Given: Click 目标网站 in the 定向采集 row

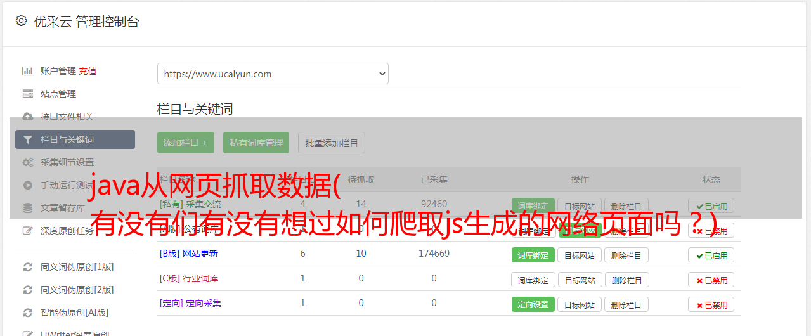Looking at the screenshot, I should click(580, 304).
